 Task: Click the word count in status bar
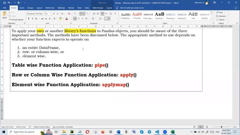[x=21, y=127]
